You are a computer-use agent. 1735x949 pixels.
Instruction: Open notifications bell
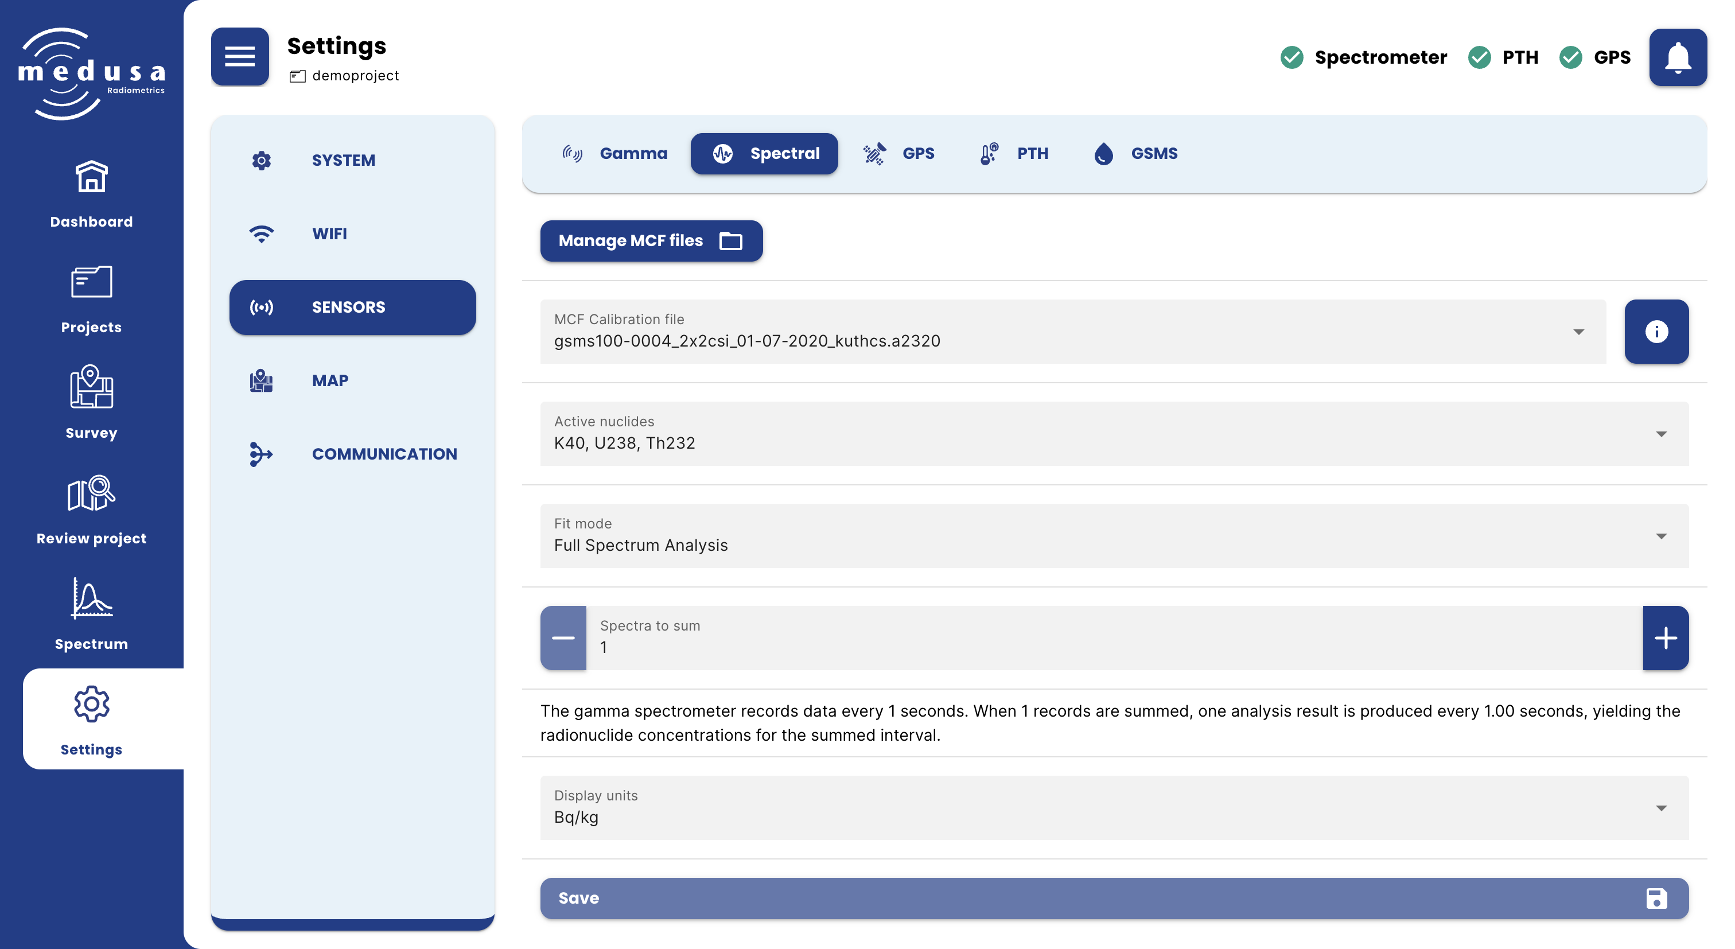click(1678, 57)
